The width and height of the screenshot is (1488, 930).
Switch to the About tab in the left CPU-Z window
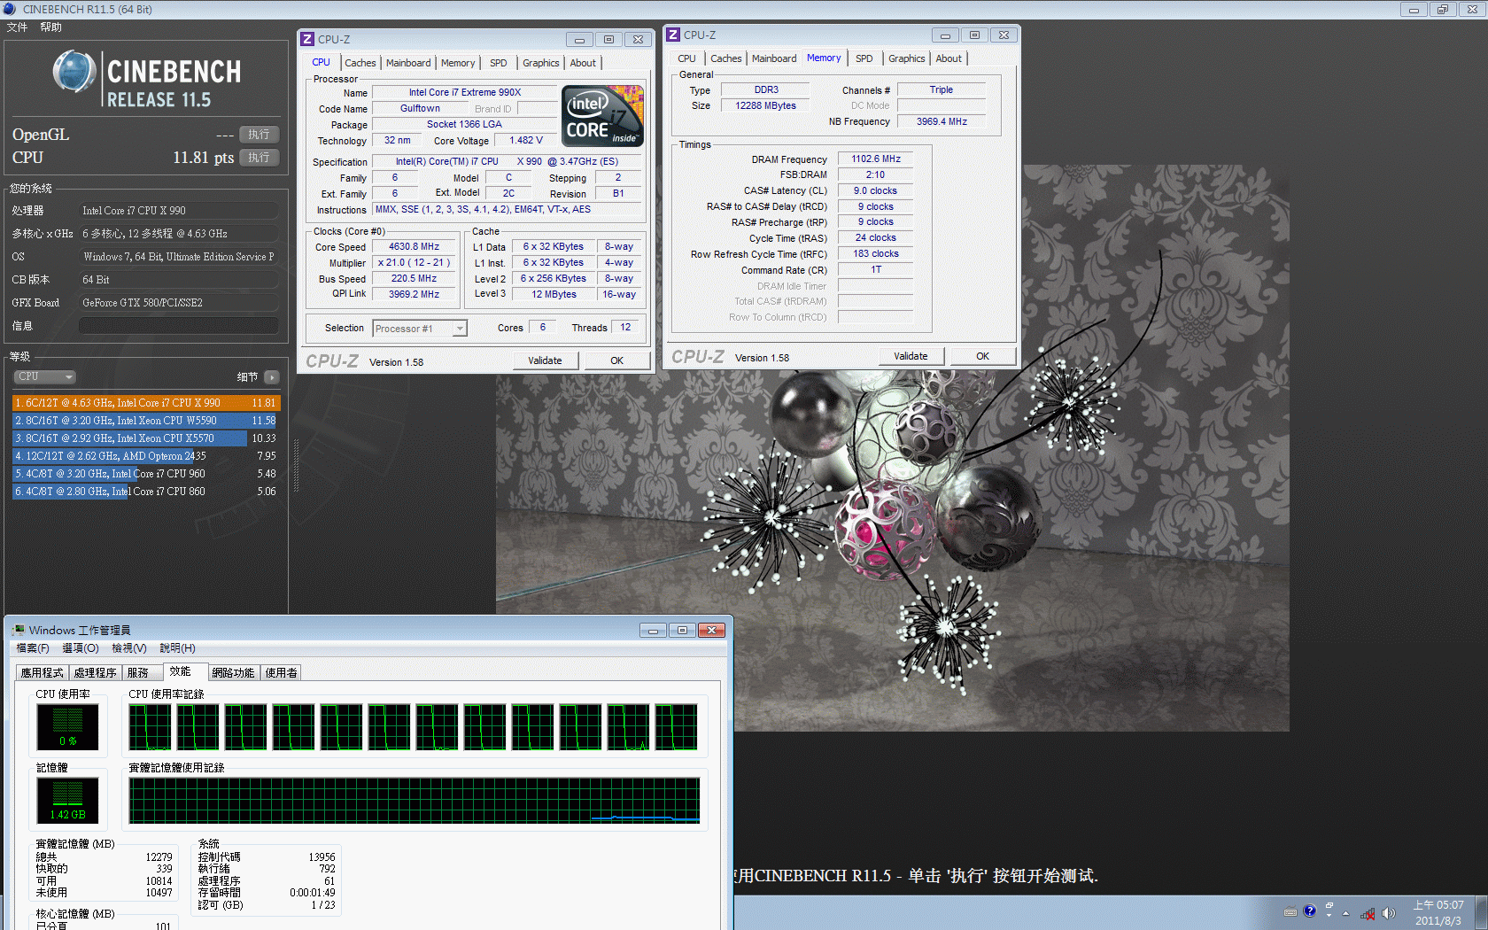point(583,63)
